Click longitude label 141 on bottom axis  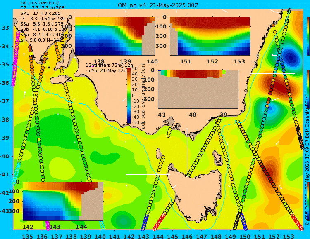tap(114, 236)
